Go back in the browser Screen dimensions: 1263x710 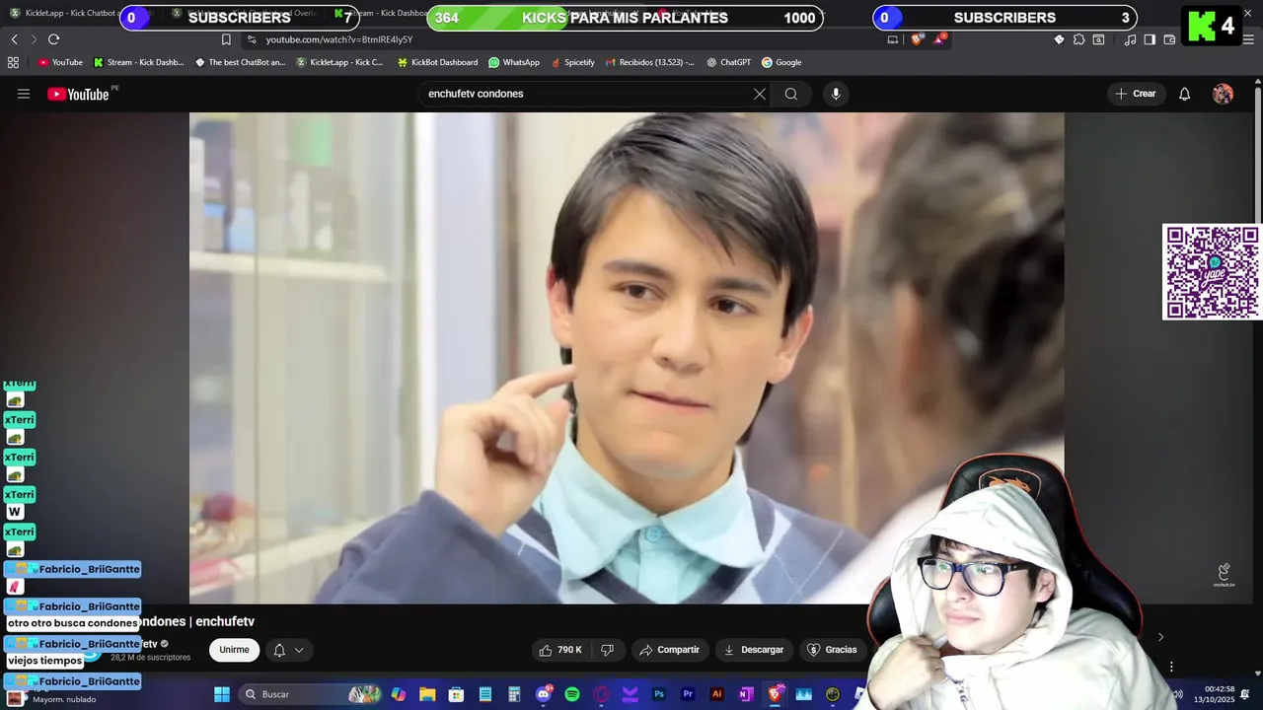[x=14, y=39]
